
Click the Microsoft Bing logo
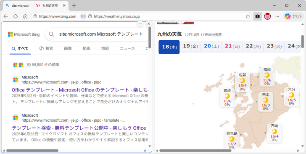[x=24, y=34]
